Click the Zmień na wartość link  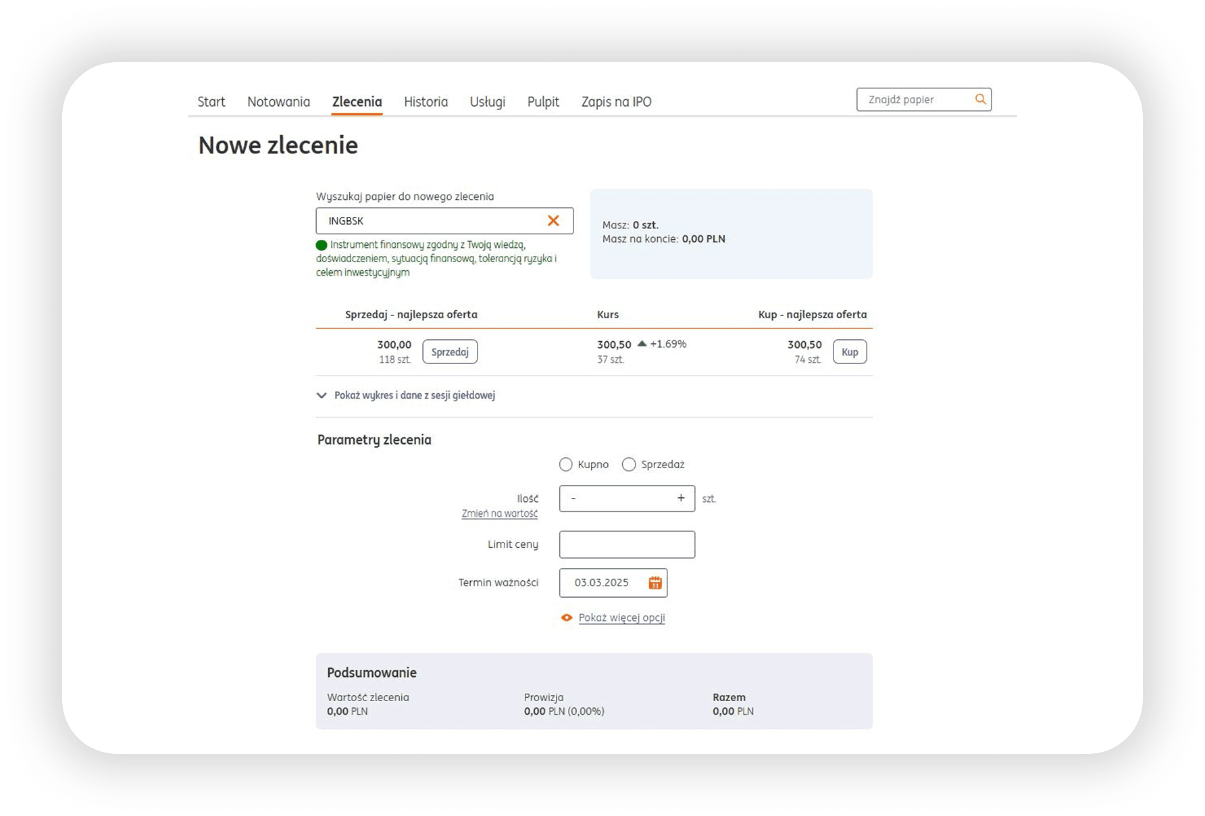pyautogui.click(x=499, y=513)
